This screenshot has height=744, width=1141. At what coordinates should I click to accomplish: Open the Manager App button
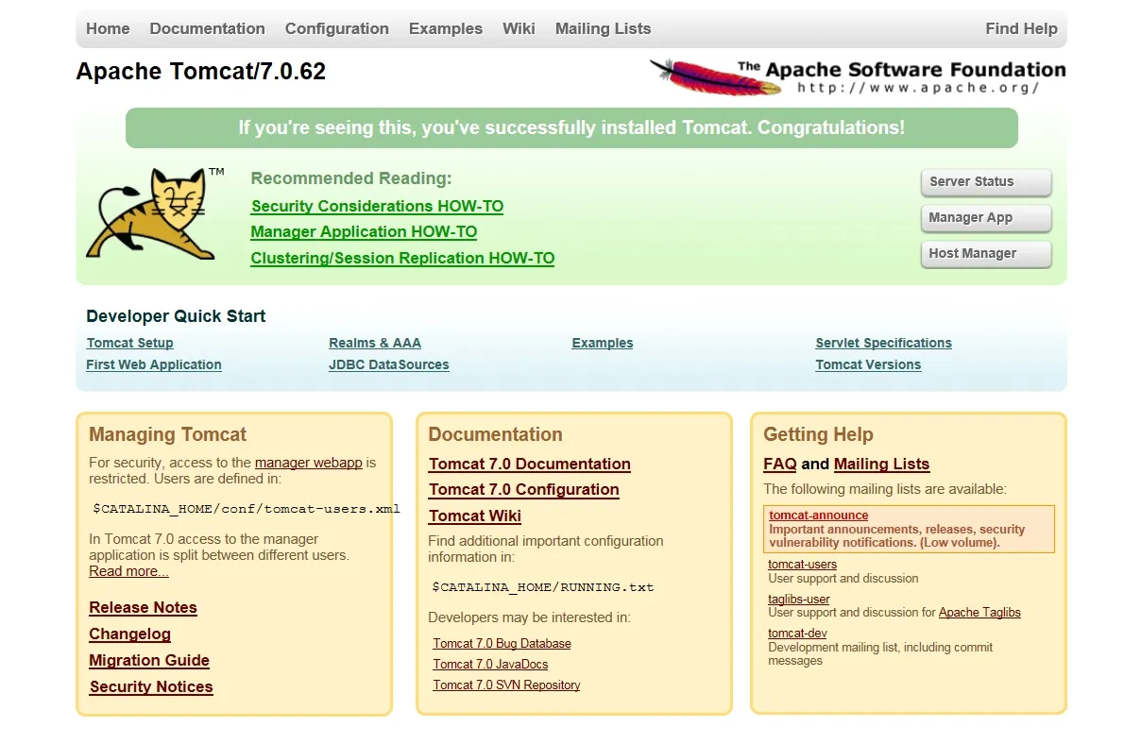pos(986,218)
